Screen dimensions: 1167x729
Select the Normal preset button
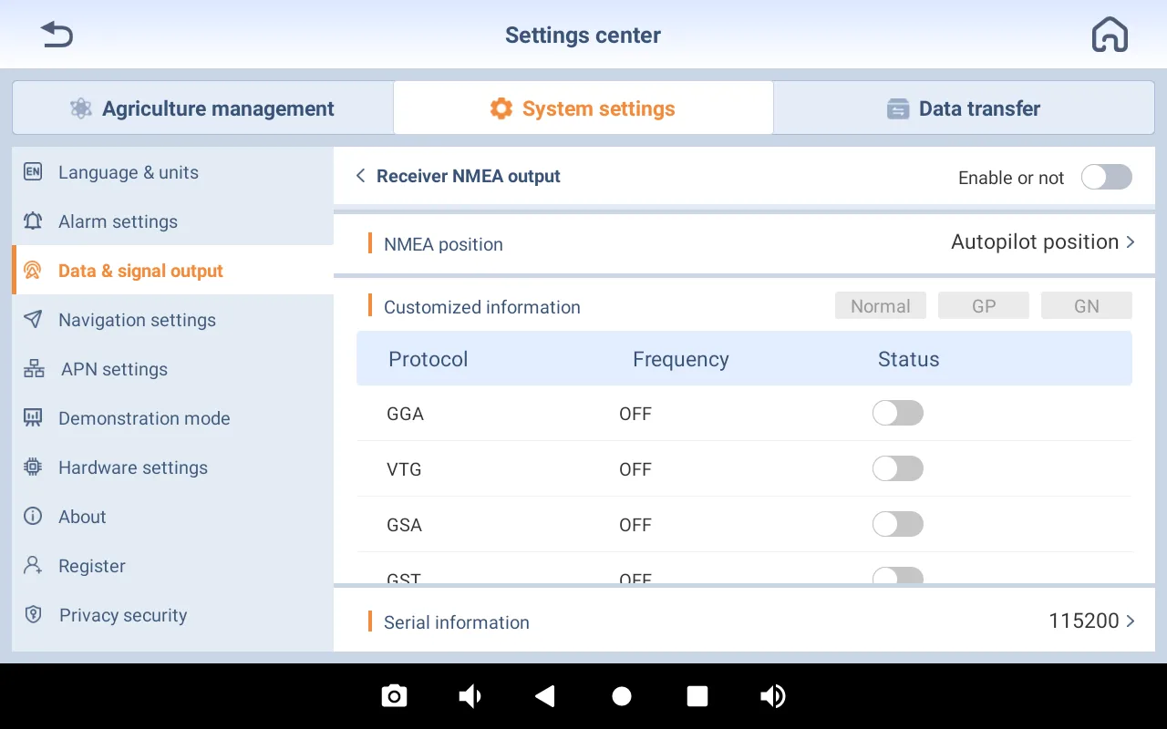click(x=880, y=306)
